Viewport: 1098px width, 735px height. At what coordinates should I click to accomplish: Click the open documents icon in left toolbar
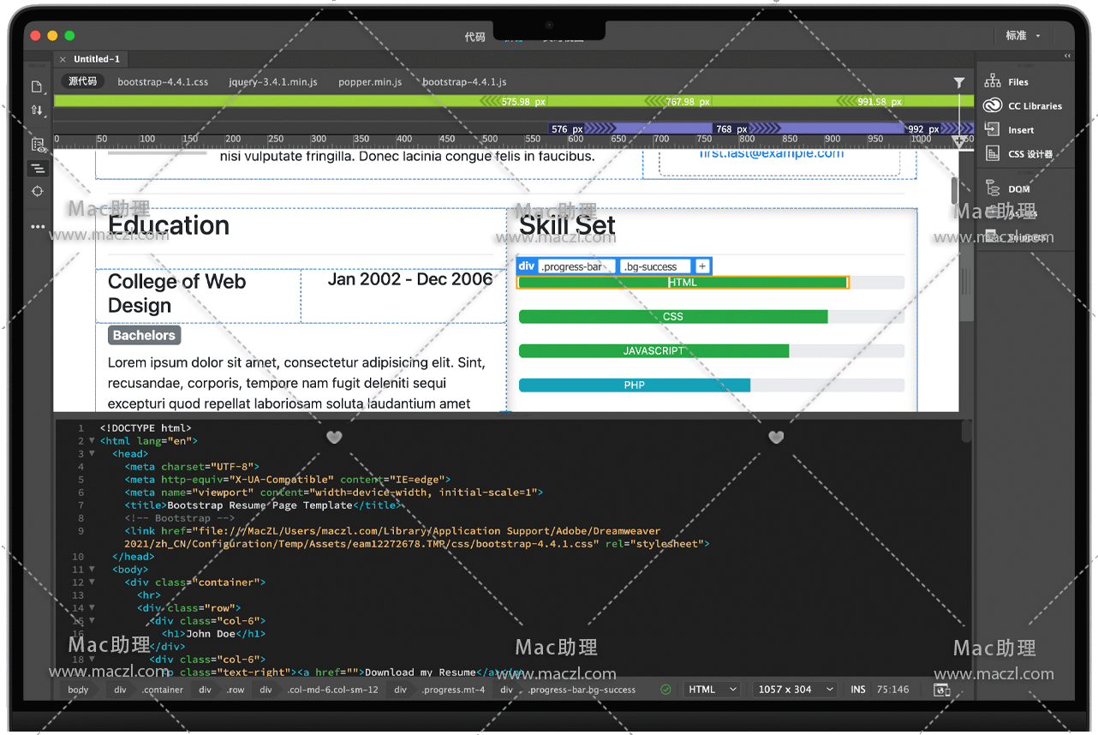pyautogui.click(x=37, y=87)
